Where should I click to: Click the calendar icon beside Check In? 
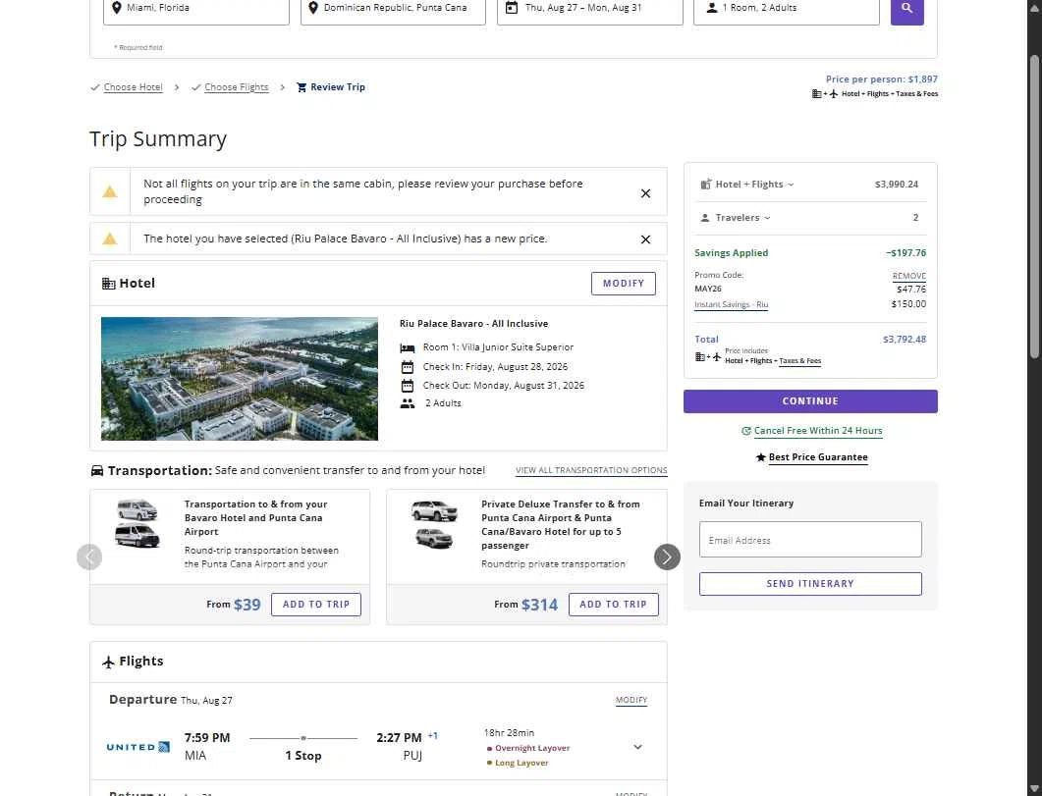[408, 367]
